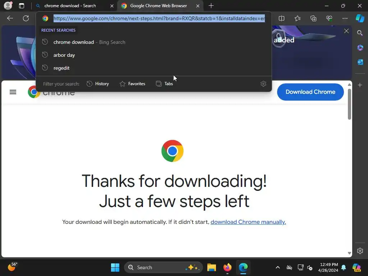The image size is (368, 276).
Task: Click the scrollbar up arrow
Action: coord(349,85)
